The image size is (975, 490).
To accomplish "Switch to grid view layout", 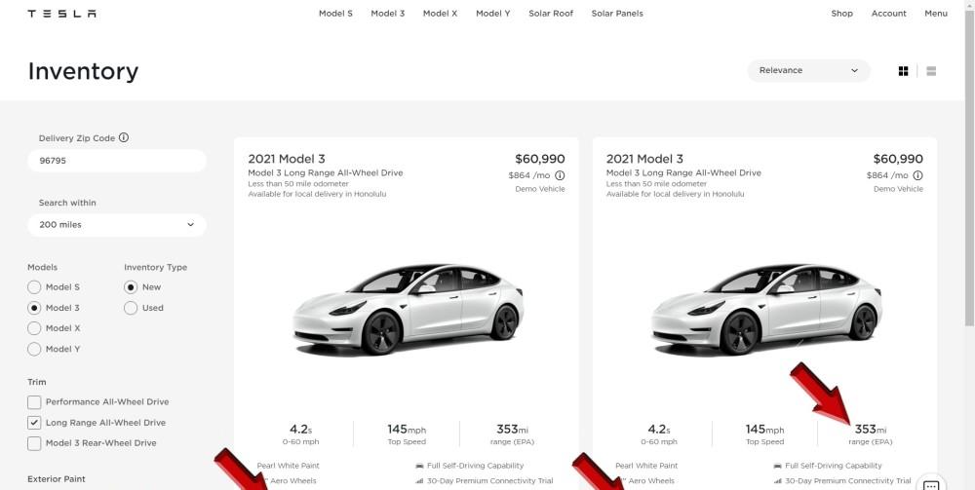I will [x=904, y=71].
